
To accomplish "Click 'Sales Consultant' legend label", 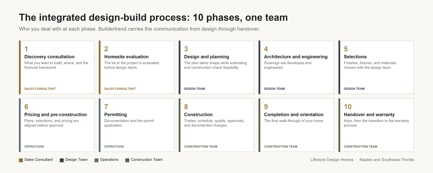I will [38, 160].
